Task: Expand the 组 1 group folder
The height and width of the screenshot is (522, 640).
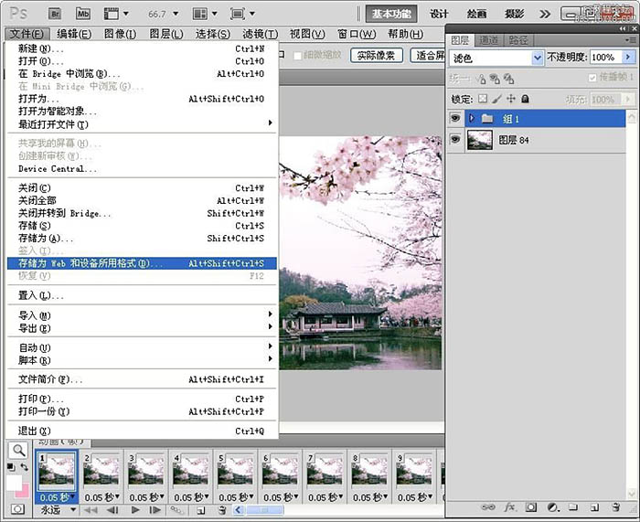Action: click(x=472, y=118)
